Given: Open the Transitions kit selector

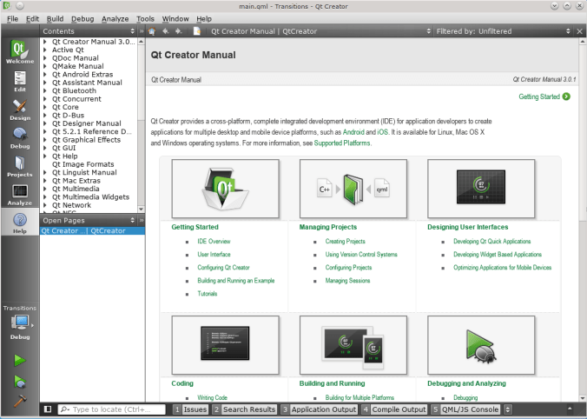Looking at the screenshot, I should click(x=21, y=323).
